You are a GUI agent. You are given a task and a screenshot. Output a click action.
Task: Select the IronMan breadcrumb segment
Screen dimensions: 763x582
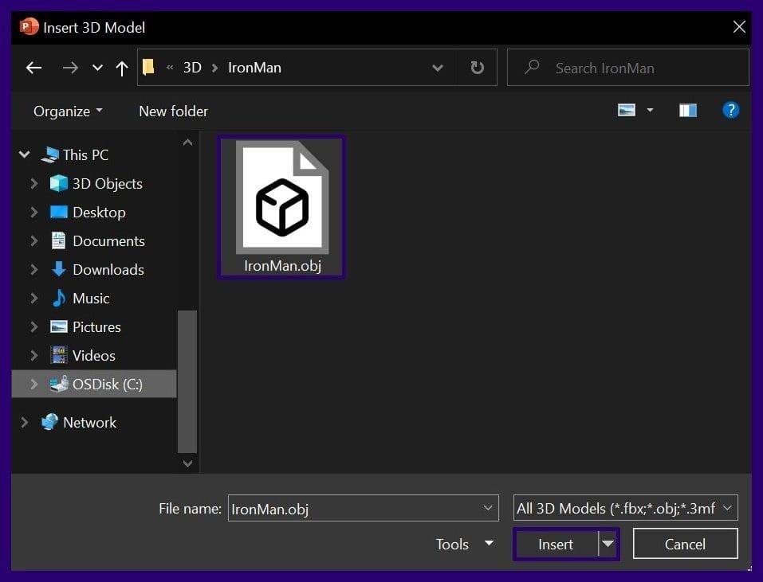click(254, 68)
